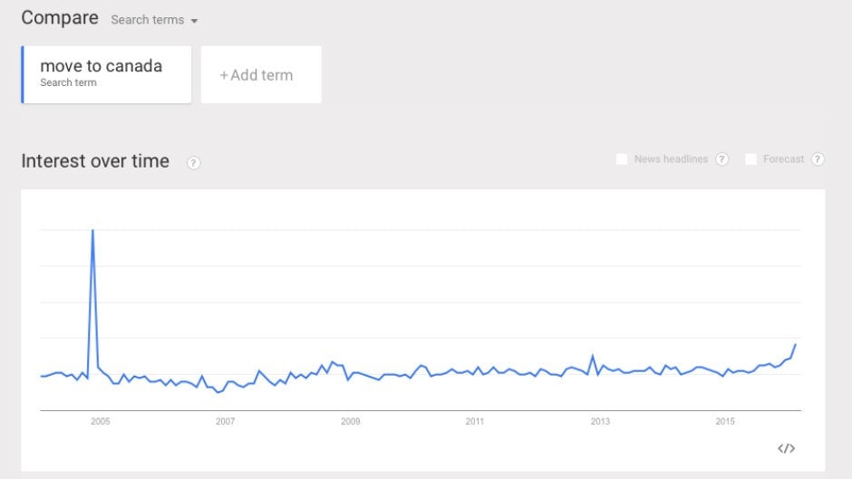852x479 pixels.
Task: Open help icon beside Interest over time
Action: tap(193, 163)
